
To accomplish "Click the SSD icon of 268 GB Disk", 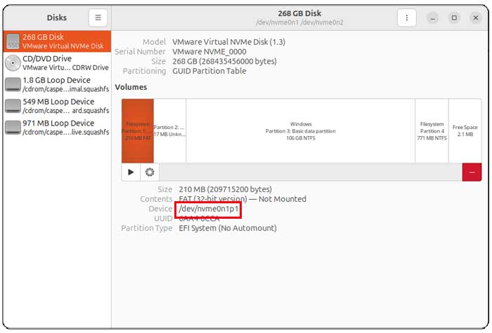I will 13,41.
